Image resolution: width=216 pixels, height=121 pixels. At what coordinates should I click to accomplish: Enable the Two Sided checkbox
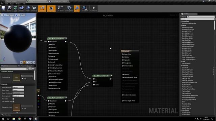click(x=13, y=99)
